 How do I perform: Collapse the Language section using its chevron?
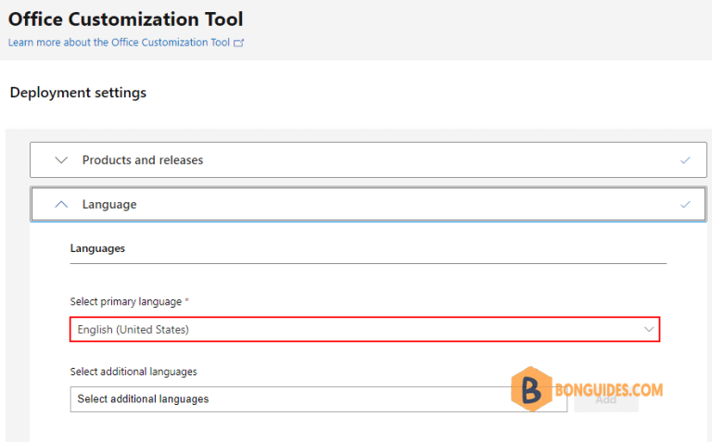pyautogui.click(x=61, y=205)
